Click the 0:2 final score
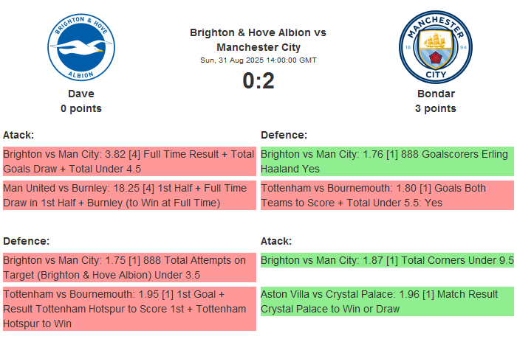The width and height of the screenshot is (517, 339). coord(258,80)
